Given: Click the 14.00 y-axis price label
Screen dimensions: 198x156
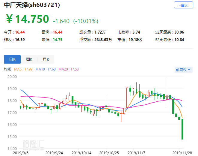Looking at the screenshot, I should pos(12,148).
